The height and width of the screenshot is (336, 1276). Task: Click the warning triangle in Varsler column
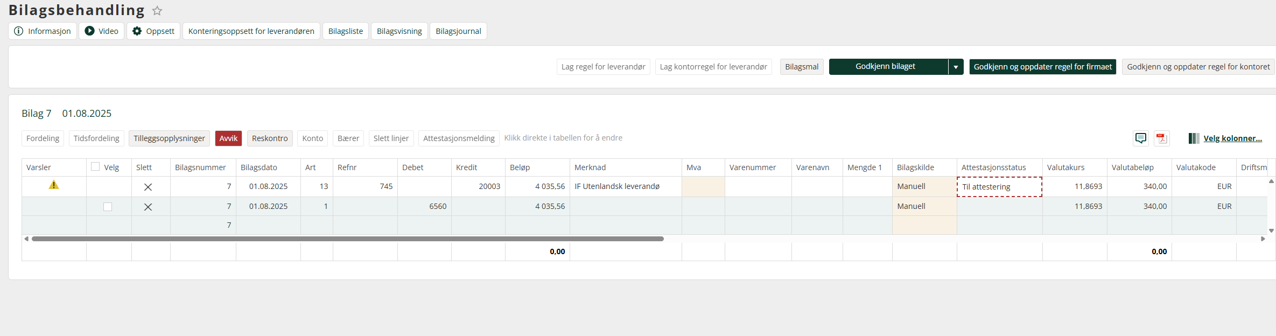click(54, 185)
